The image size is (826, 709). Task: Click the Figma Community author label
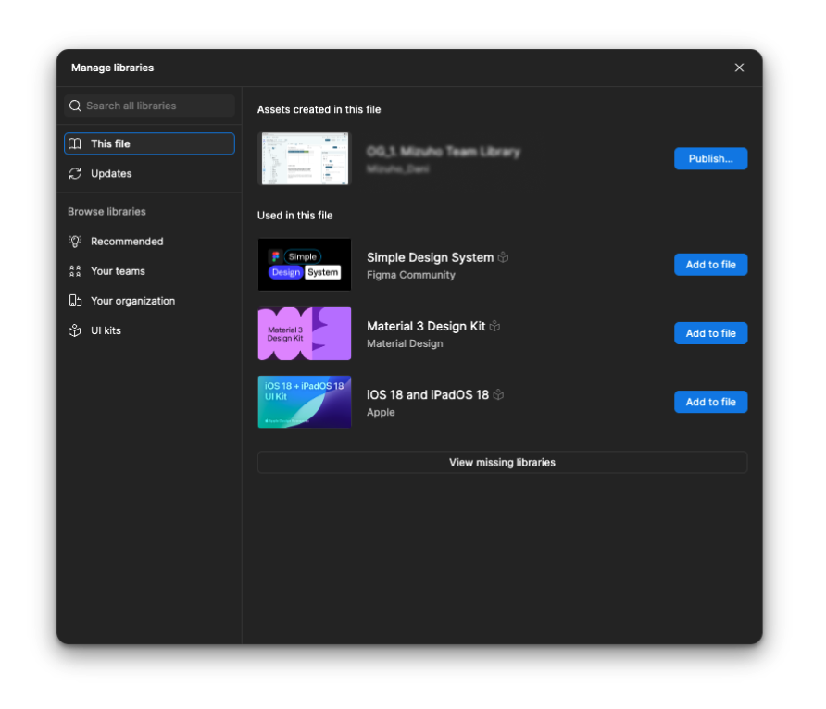pos(411,275)
